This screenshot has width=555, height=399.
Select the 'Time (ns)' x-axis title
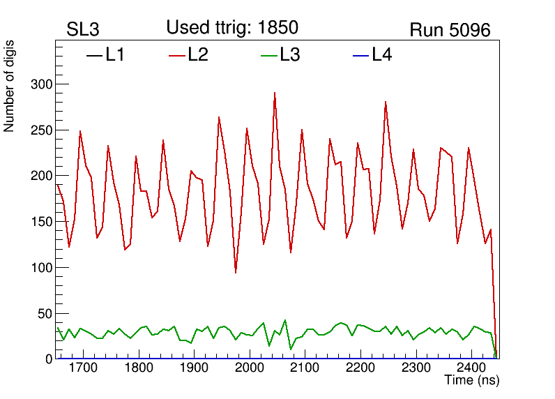[x=472, y=381]
